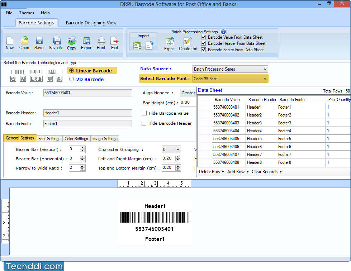Image resolution: width=351 pixels, height=271 pixels.
Task: Choose the Save As icon
Action: coord(56,41)
